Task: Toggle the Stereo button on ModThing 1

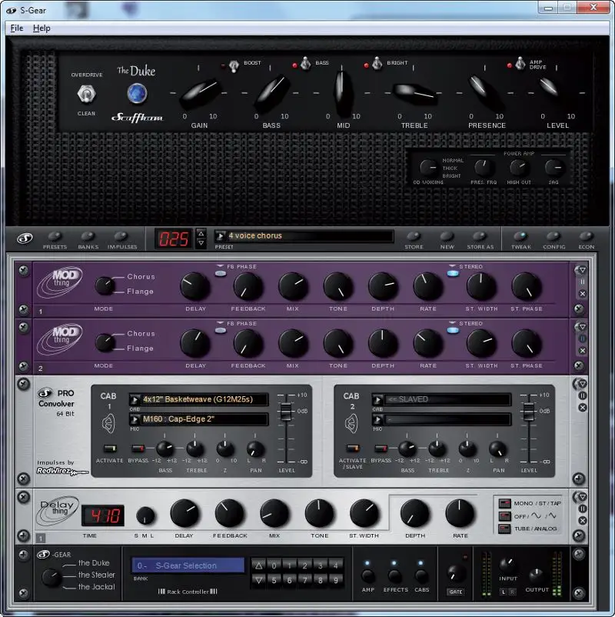Action: click(x=452, y=273)
